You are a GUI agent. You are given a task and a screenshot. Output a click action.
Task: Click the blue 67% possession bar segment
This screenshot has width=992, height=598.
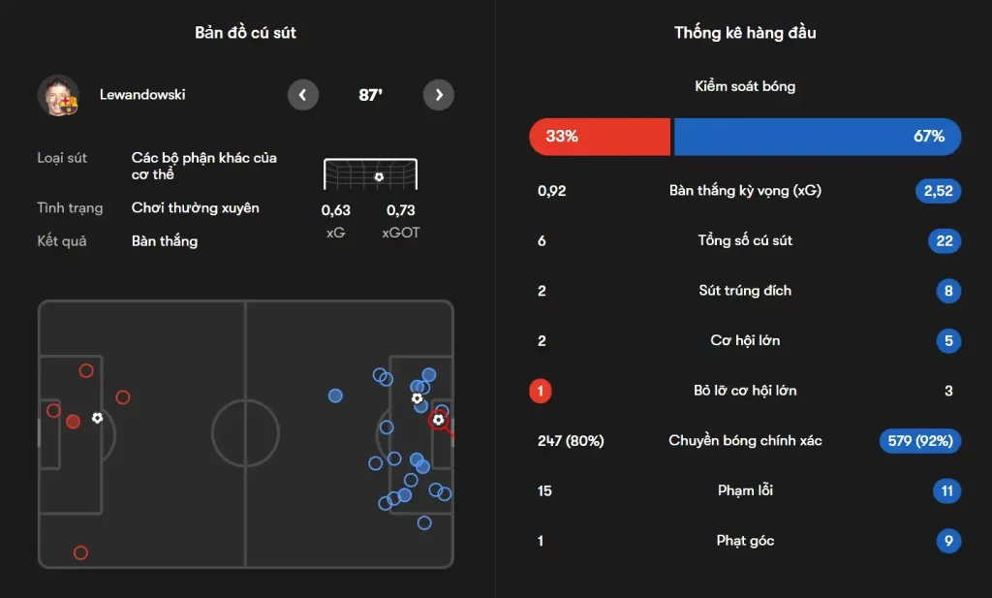tap(817, 137)
